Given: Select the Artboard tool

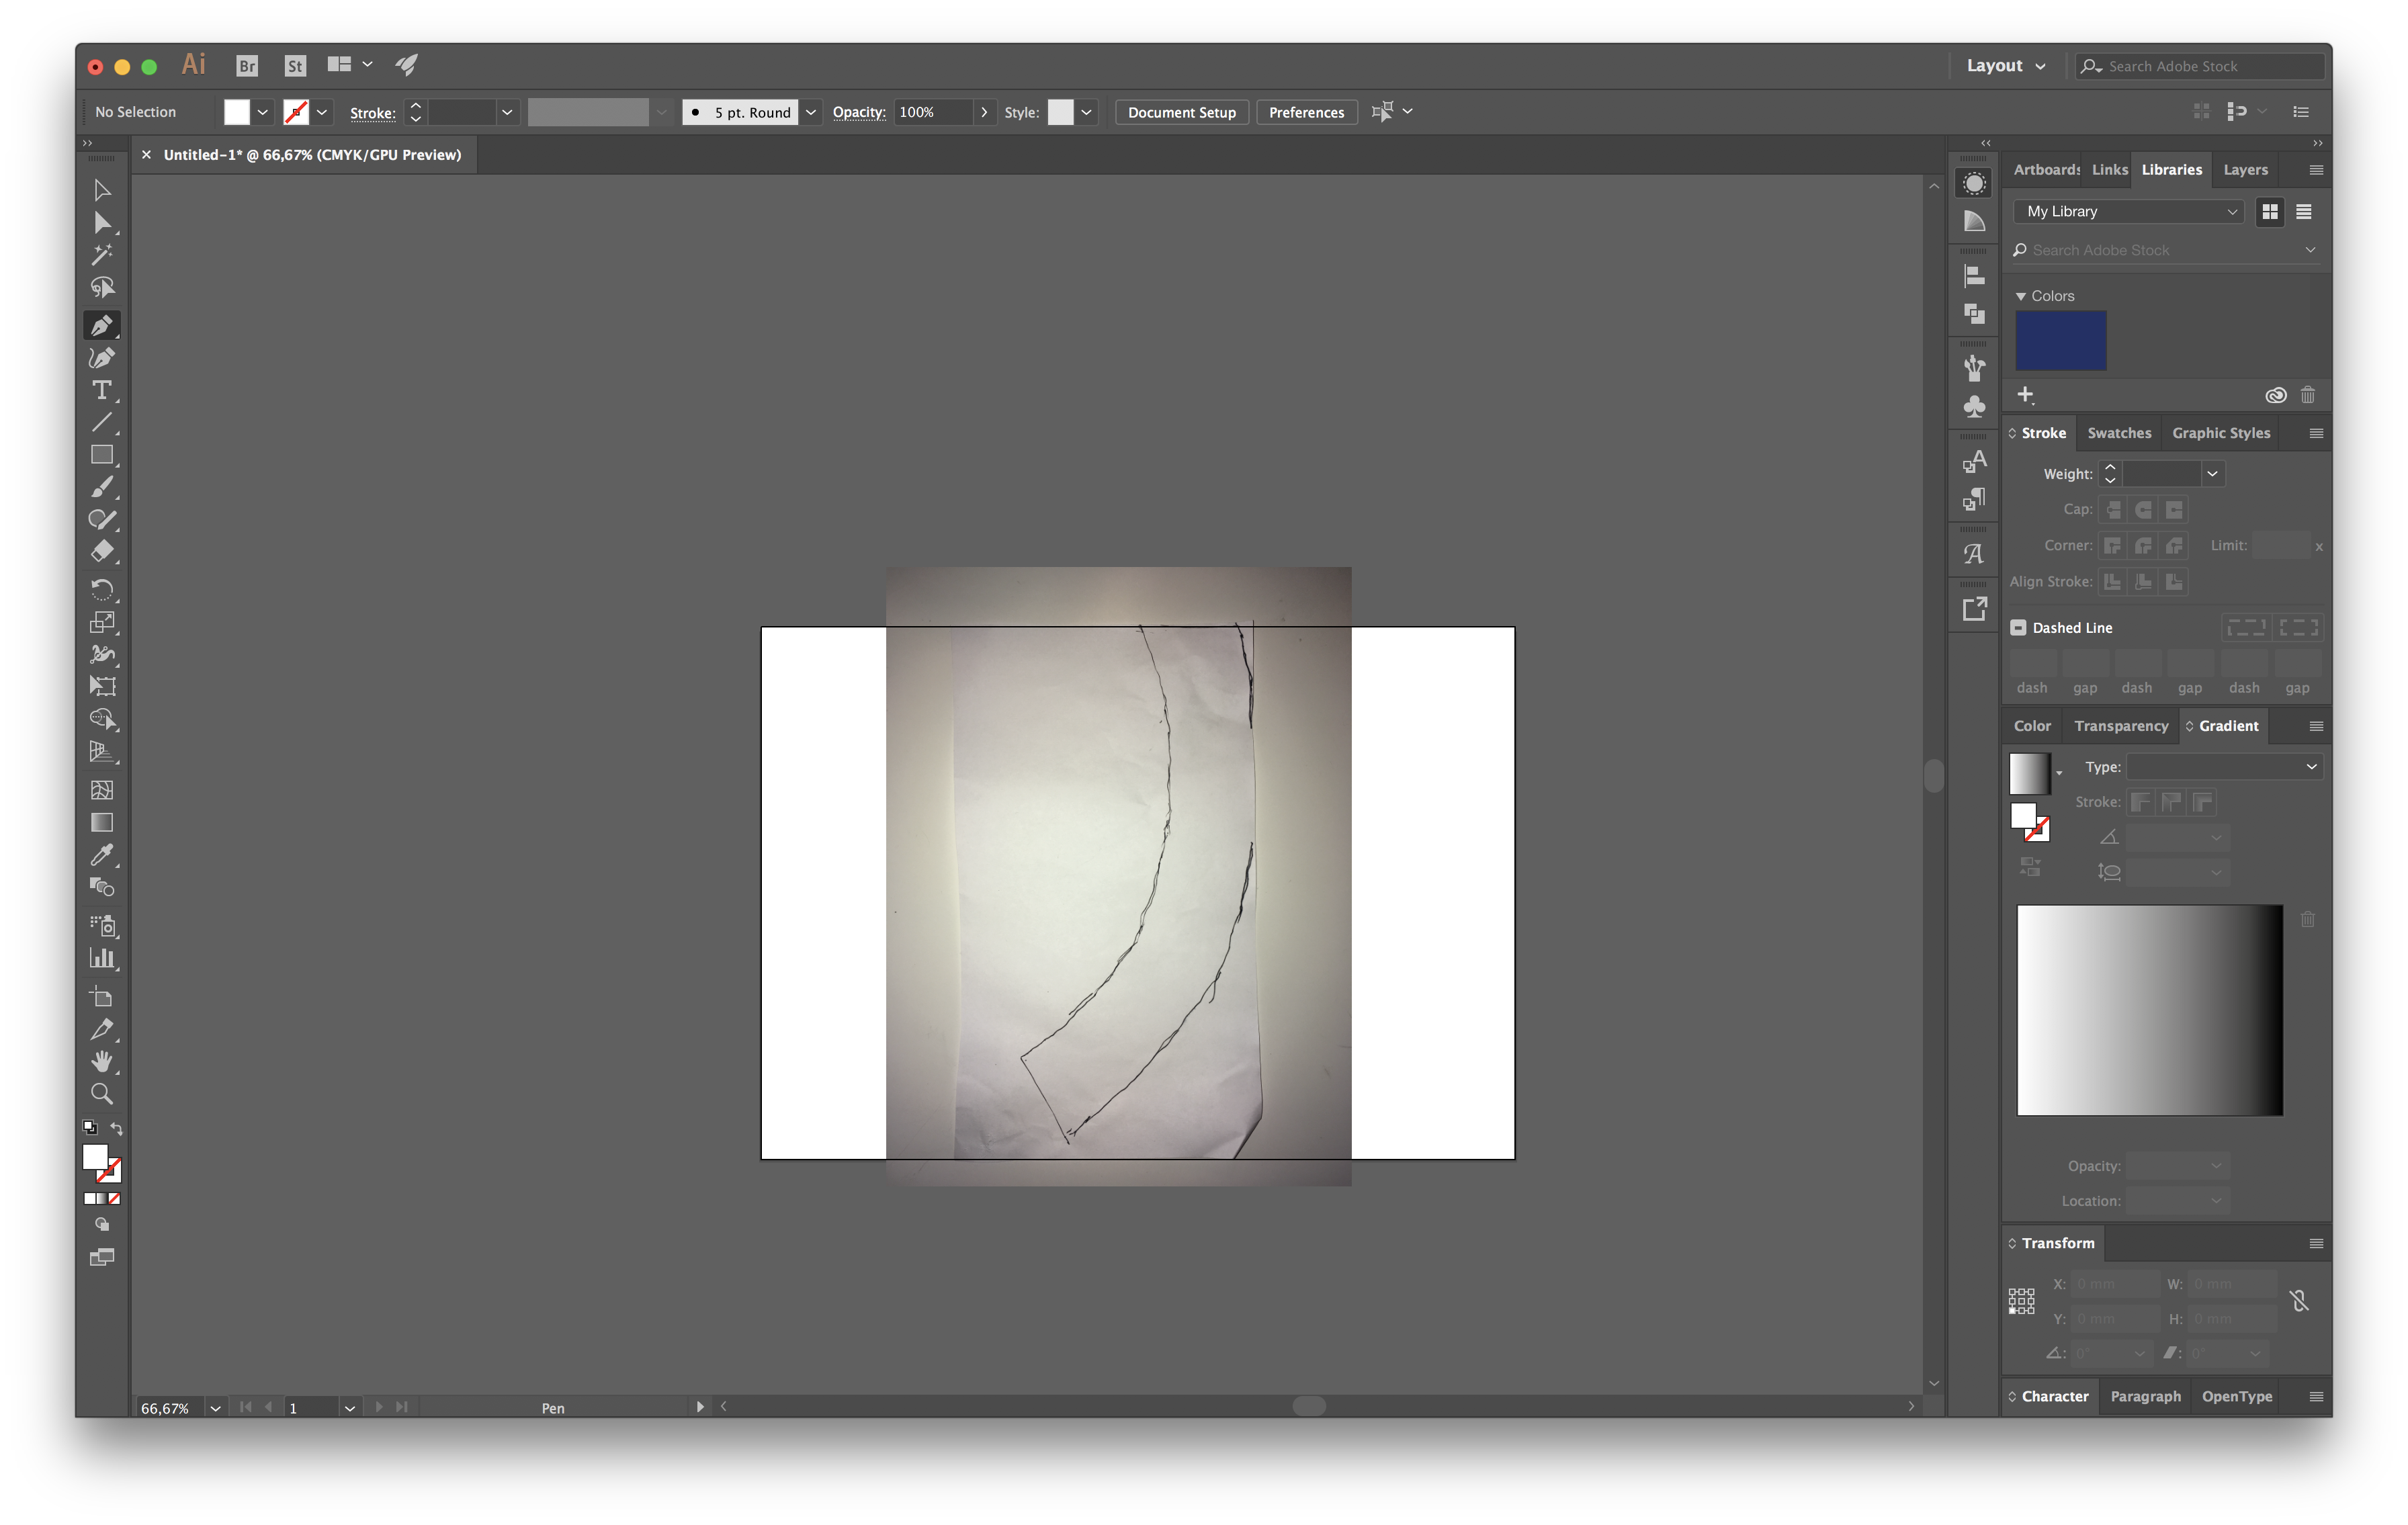Looking at the screenshot, I should [101, 996].
